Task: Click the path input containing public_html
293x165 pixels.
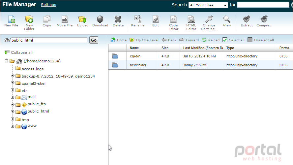Action: tap(49, 40)
